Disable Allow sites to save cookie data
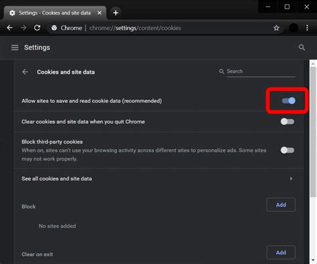Image resolution: width=317 pixels, height=264 pixels. click(289, 101)
